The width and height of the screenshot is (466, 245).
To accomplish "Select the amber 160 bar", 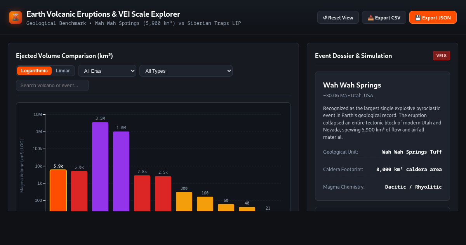I will click(x=205, y=204).
